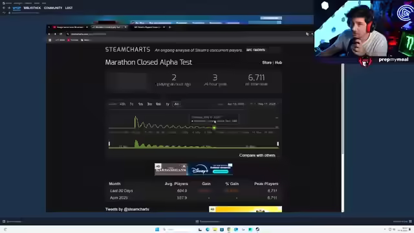Click the Steam add game icon
This screenshot has width=414, height=233.
click(x=4, y=221)
